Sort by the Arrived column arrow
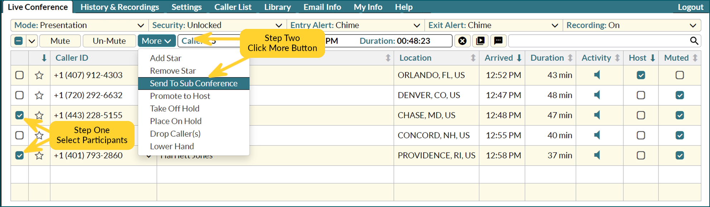This screenshot has width=710, height=207. point(519,58)
